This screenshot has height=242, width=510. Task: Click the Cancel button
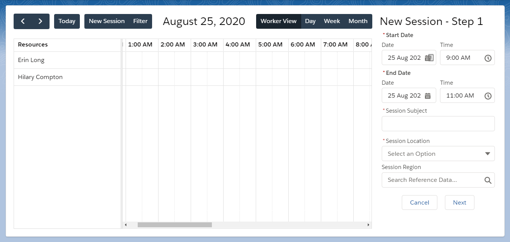[x=420, y=203]
